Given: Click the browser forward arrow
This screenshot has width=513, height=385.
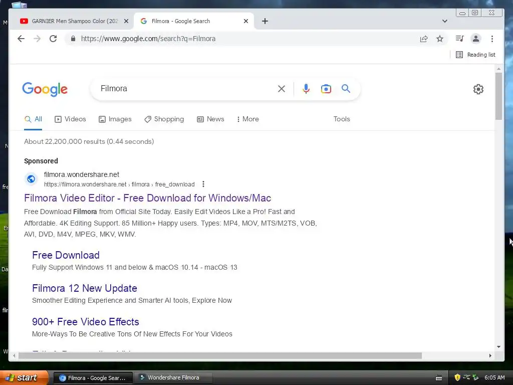Looking at the screenshot, I should click(37, 39).
